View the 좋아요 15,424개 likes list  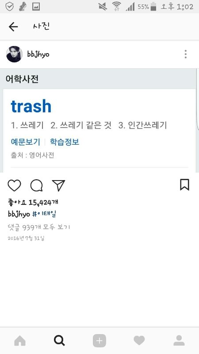33,202
